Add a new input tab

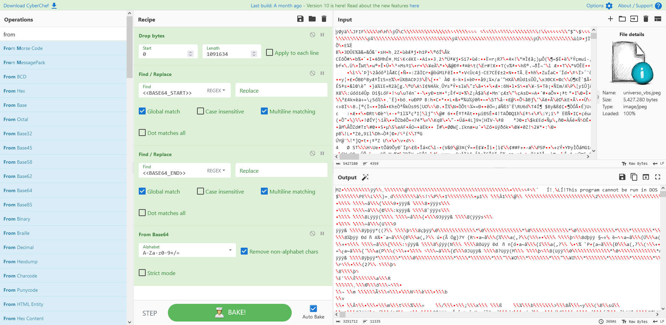pyautogui.click(x=610, y=19)
